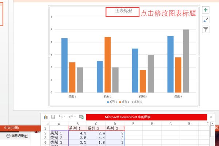Open 消息记录(H) message history
This screenshot has width=219, height=146.
click(17, 136)
